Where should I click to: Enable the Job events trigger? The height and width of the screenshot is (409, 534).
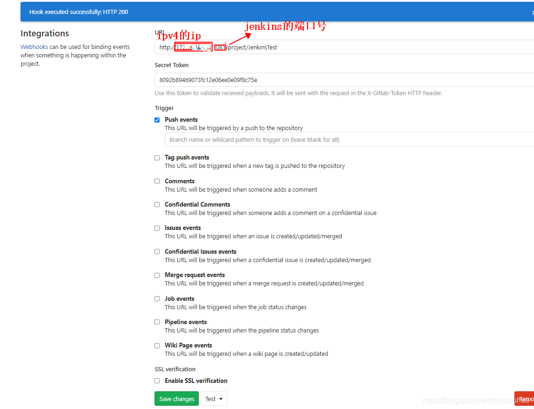click(157, 298)
